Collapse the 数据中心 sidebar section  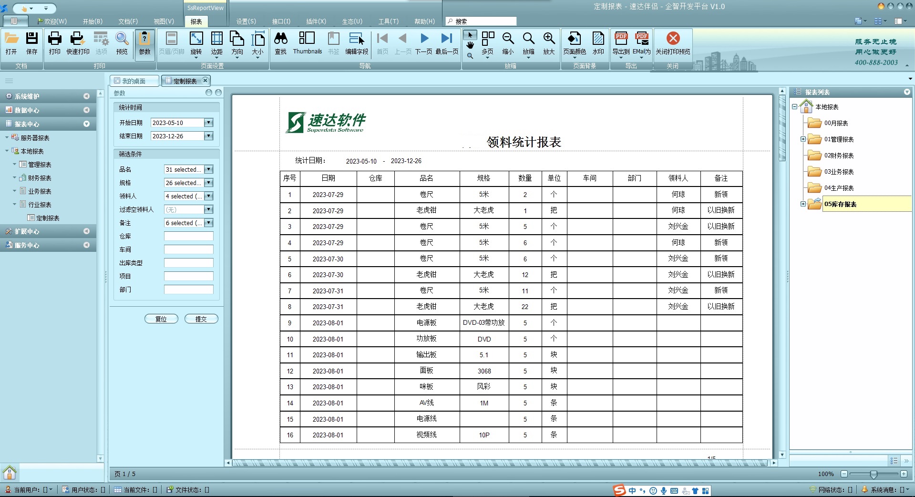pos(86,110)
